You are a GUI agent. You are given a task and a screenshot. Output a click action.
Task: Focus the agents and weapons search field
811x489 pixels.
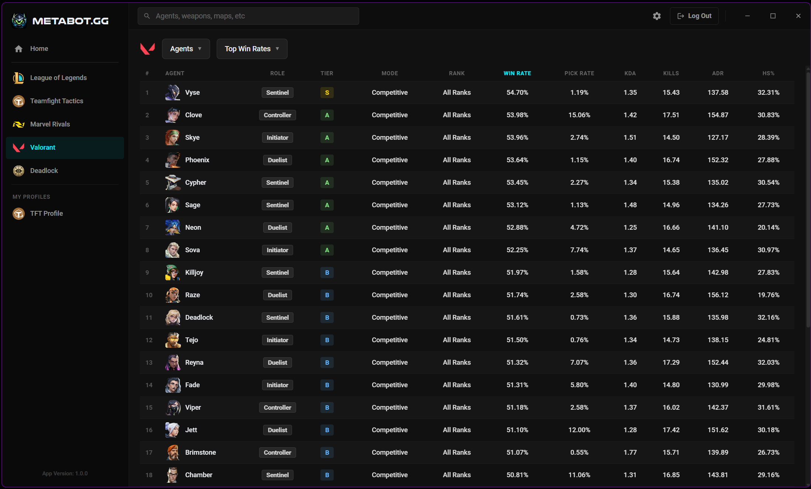pos(248,16)
